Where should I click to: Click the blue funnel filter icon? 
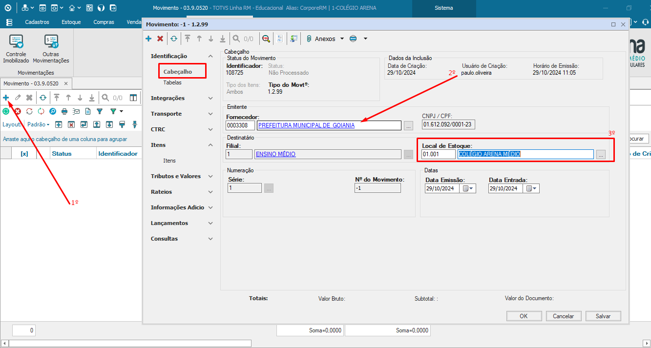click(100, 111)
